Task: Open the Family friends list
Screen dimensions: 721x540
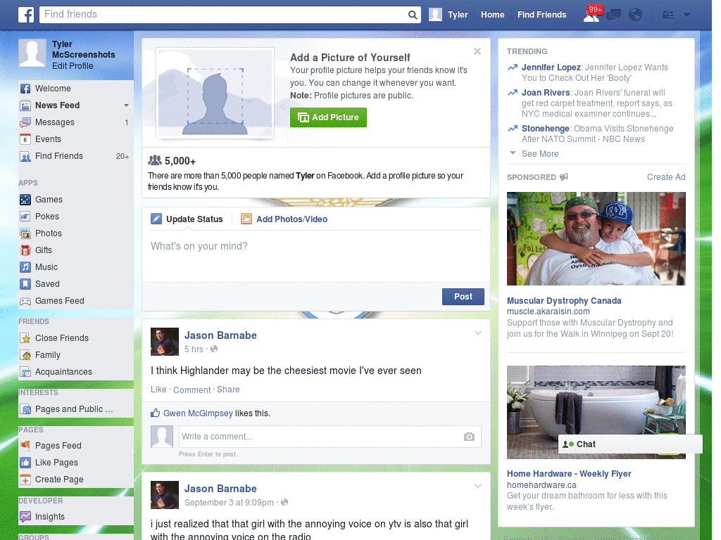Action: 76,355
